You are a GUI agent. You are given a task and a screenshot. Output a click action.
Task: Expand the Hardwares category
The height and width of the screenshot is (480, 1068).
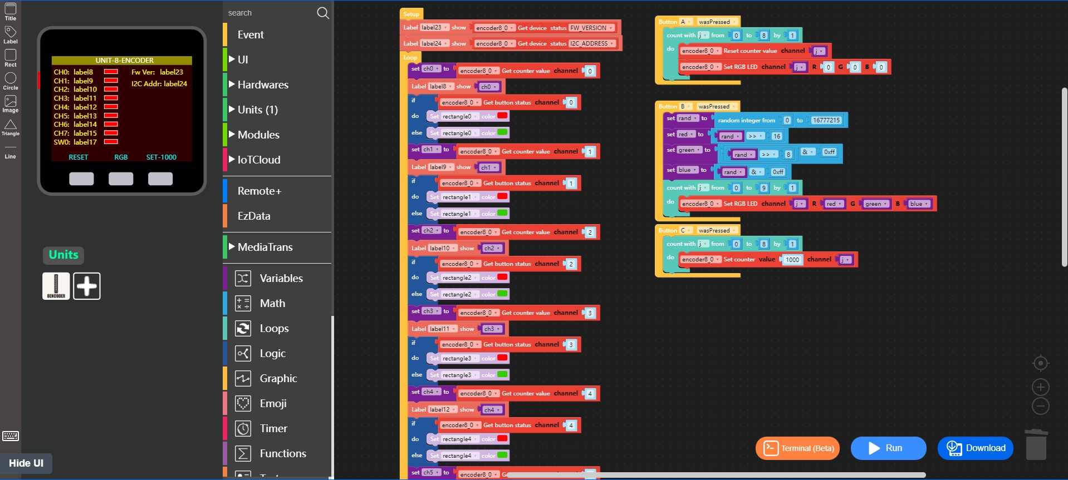(x=263, y=85)
